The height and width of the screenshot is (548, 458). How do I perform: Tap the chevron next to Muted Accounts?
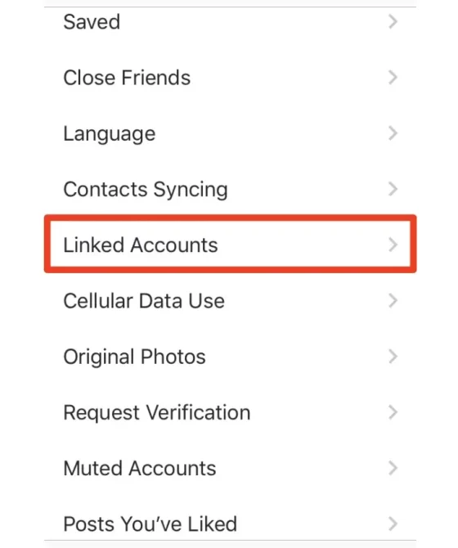pos(393,469)
